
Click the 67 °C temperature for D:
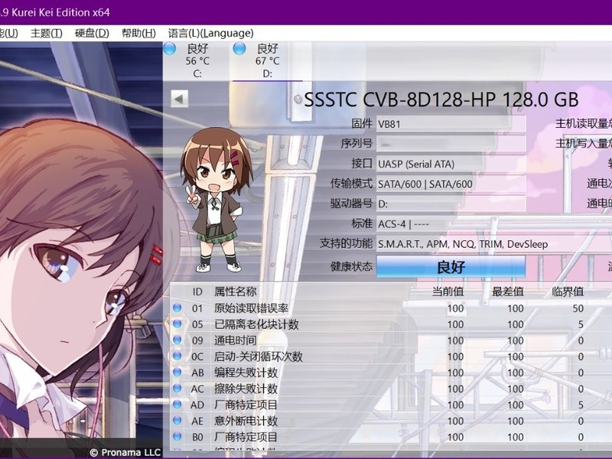coord(267,61)
